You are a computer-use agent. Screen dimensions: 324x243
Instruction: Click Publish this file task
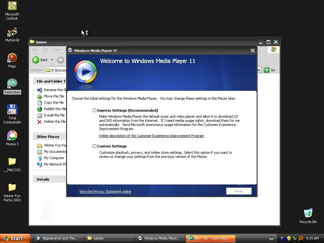click(x=52, y=109)
